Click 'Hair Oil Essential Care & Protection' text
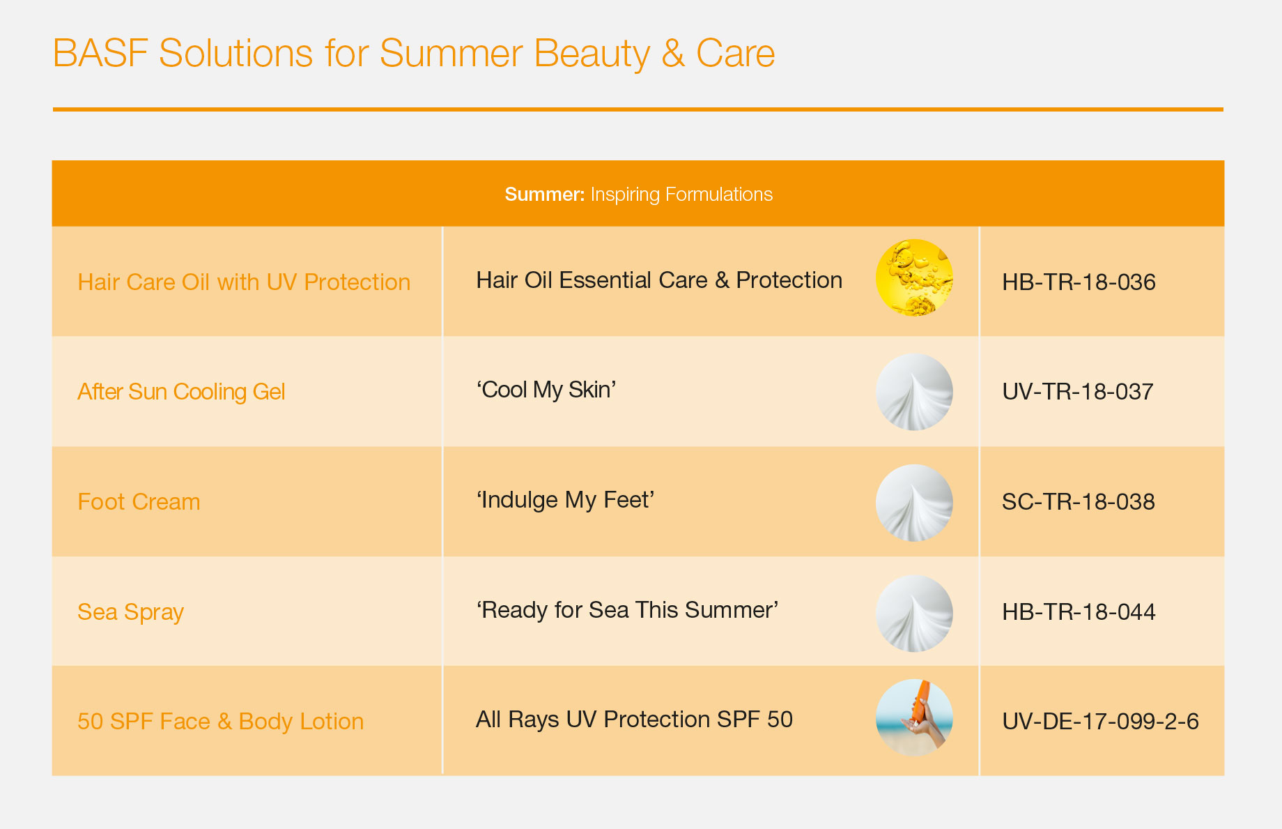Image resolution: width=1282 pixels, height=829 pixels. [x=659, y=280]
